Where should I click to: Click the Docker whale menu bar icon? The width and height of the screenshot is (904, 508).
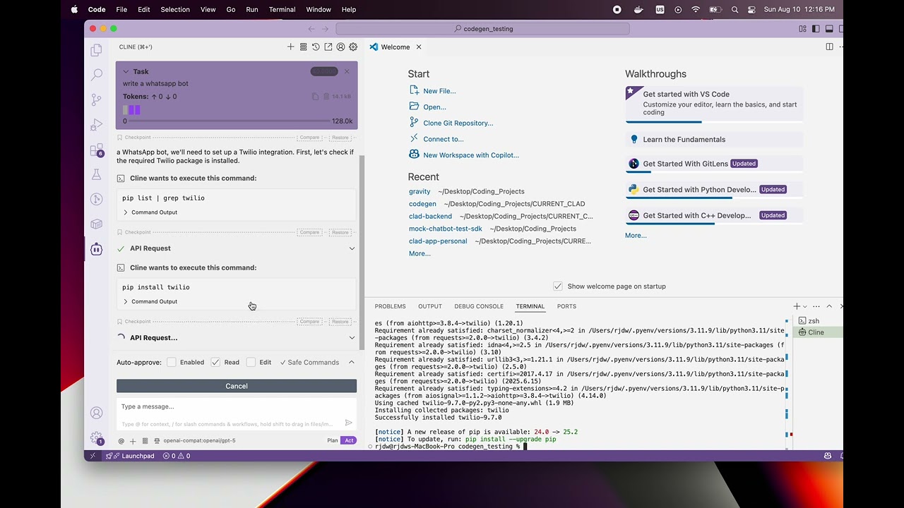(638, 10)
